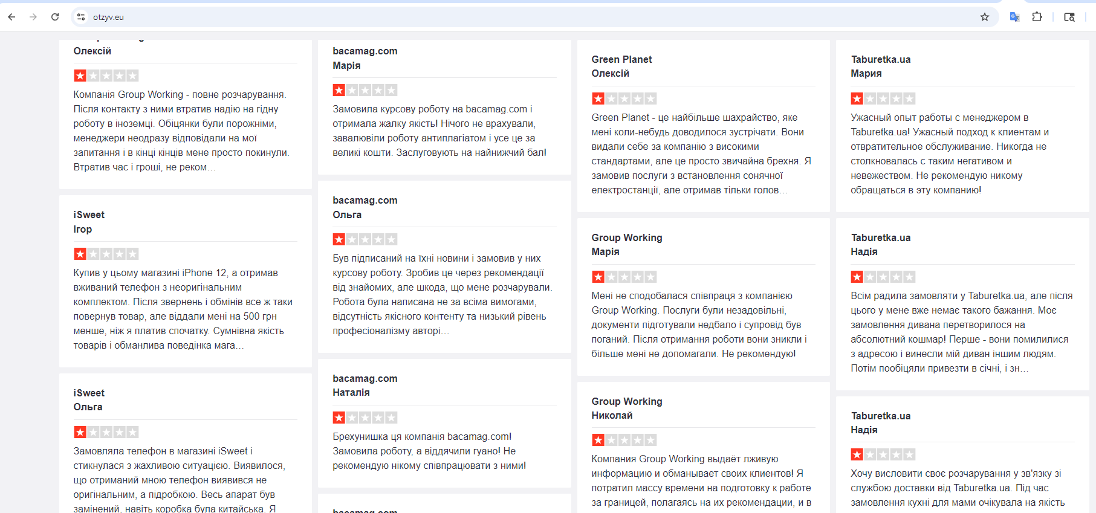
Task: Click the review text starting 'Ужасный опыт работы'
Action: coord(950,154)
